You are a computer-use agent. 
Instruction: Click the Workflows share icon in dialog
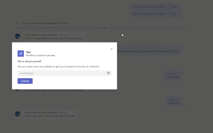click(x=21, y=54)
